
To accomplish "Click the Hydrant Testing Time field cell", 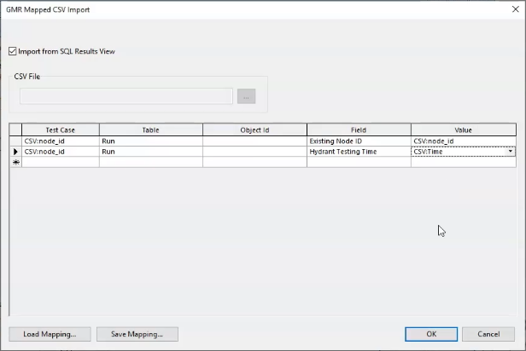I will tap(359, 152).
